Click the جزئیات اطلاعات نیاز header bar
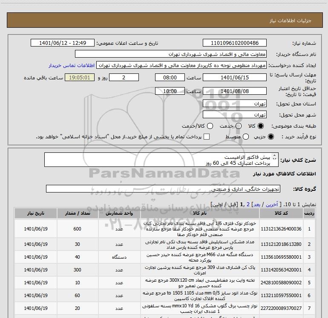Image resolution: width=328 pixels, height=318 pixels. coord(164,20)
